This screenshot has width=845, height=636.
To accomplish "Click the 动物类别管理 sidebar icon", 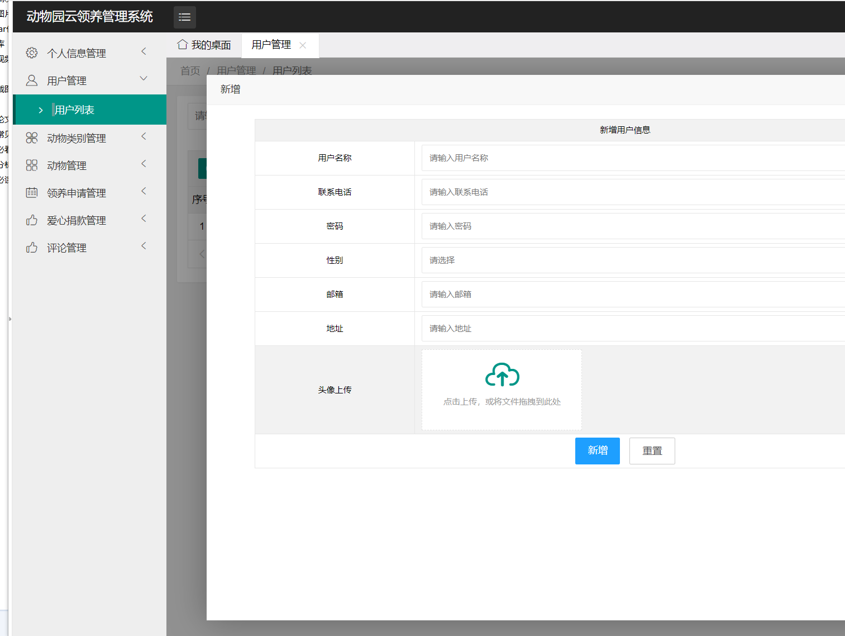I will coord(32,137).
